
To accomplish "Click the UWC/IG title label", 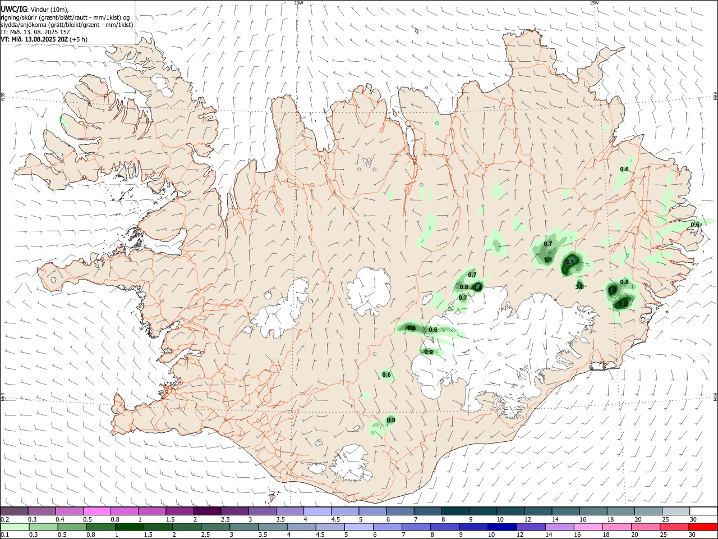I will tap(13, 9).
